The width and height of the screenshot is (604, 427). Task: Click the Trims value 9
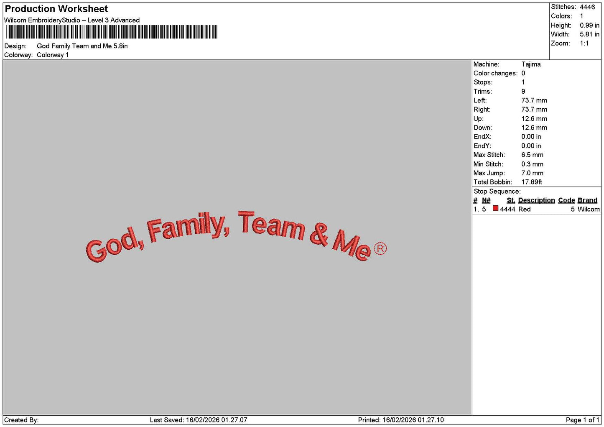tap(523, 92)
